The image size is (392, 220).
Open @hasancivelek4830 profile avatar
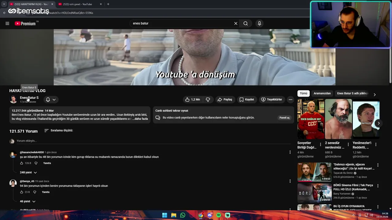pyautogui.click(x=13, y=155)
